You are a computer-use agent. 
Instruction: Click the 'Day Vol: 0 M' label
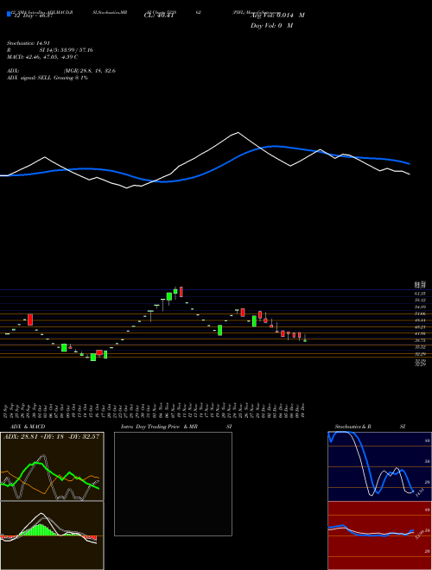click(271, 26)
